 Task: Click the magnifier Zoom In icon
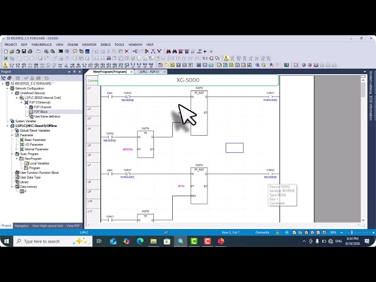tap(257, 65)
